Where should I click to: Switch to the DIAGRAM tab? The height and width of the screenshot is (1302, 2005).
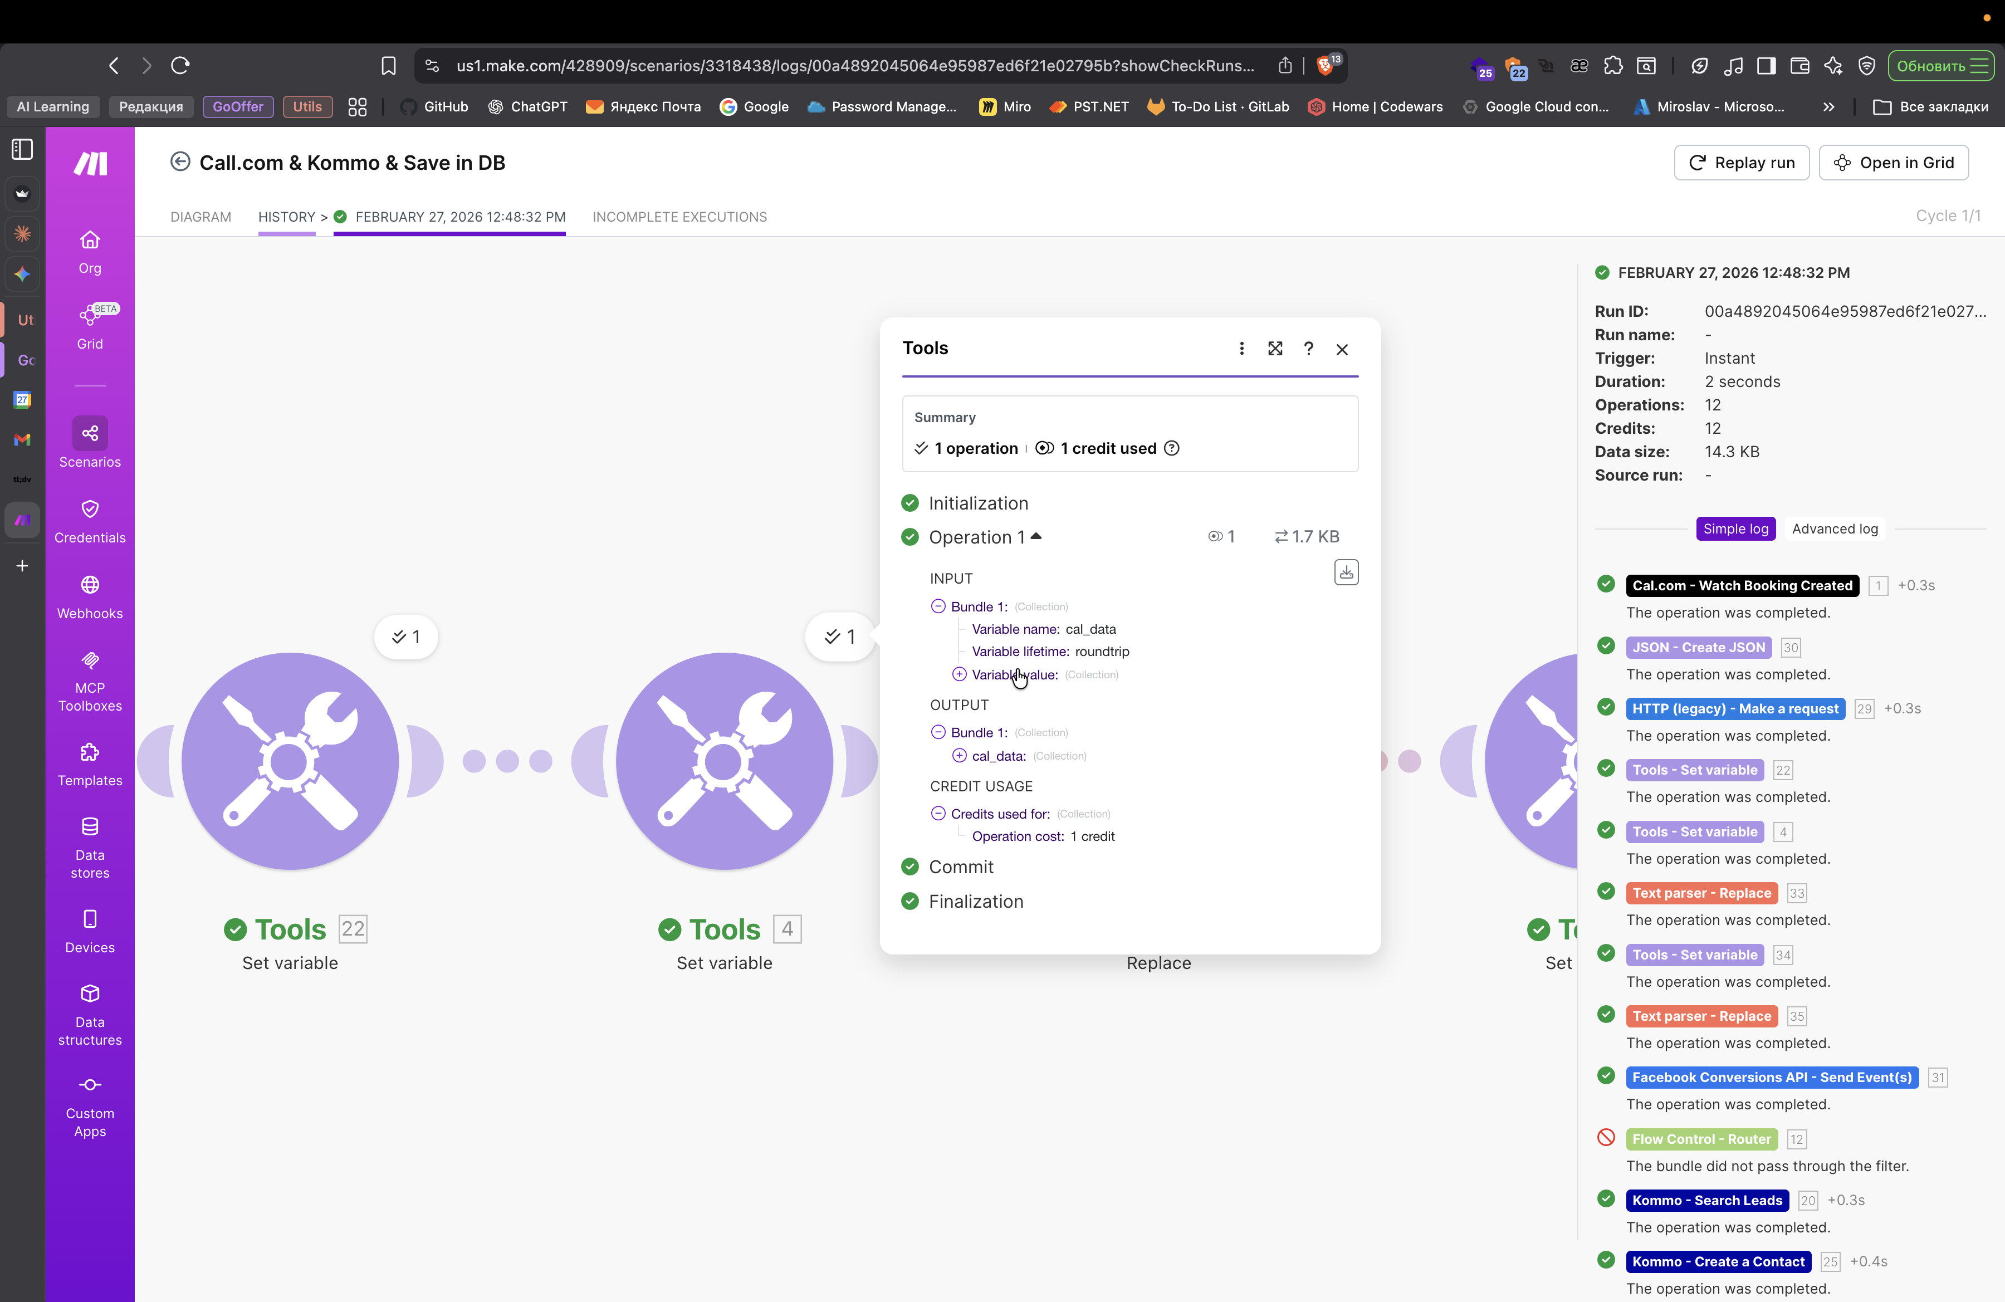[x=200, y=217]
